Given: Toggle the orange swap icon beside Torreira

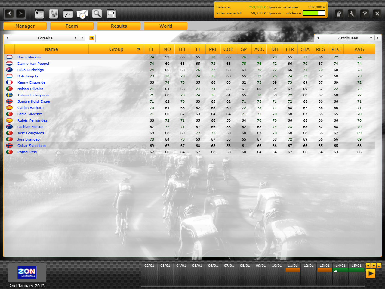Looking at the screenshot, I should tap(92, 38).
